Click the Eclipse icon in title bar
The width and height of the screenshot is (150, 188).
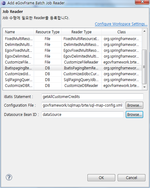3,3
